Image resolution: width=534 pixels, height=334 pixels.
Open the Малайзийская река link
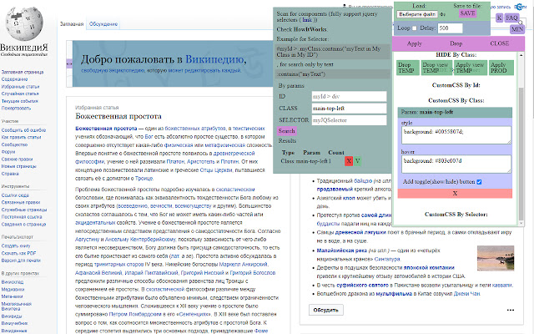pos(344,250)
